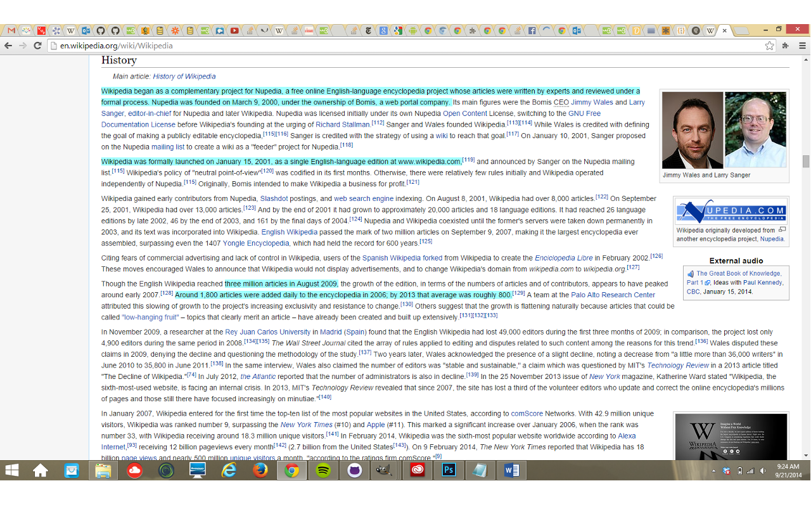
Task: Open File Explorer from the taskbar
Action: point(103,470)
